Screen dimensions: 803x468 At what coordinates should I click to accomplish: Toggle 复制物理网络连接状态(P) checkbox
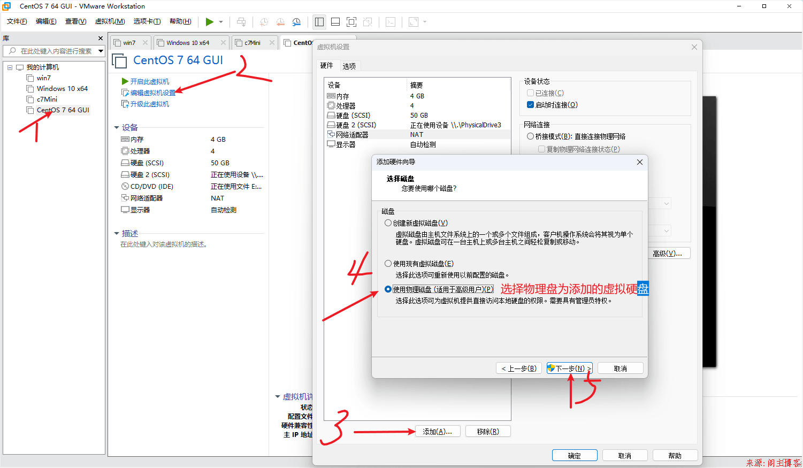coord(542,149)
